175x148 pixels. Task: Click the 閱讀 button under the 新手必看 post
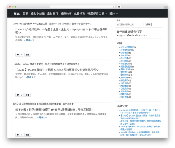[x=28, y=135]
